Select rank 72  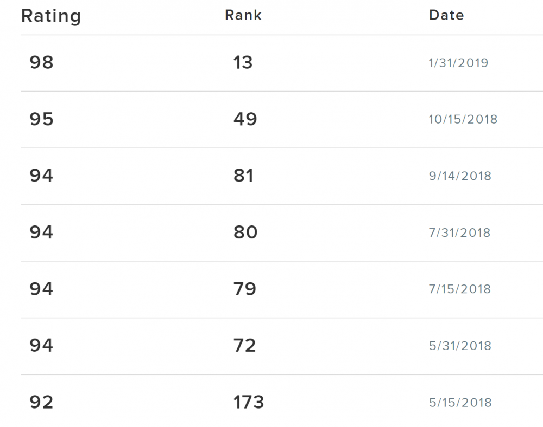point(244,346)
